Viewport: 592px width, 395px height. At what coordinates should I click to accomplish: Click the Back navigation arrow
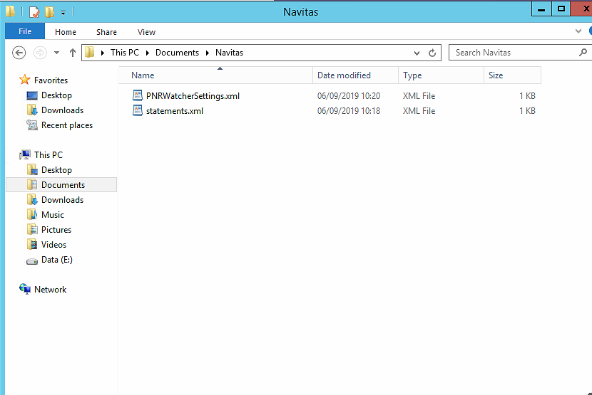[19, 53]
